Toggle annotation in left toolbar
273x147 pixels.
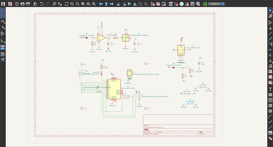click(x=3, y=47)
